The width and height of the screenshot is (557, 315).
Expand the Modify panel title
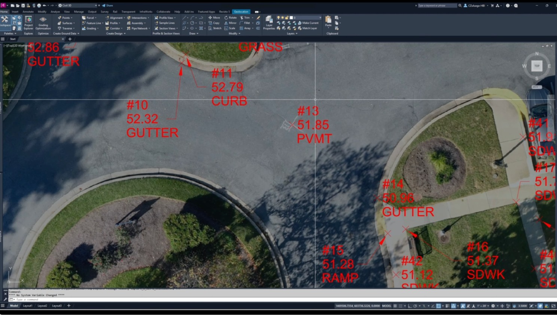pyautogui.click(x=234, y=33)
